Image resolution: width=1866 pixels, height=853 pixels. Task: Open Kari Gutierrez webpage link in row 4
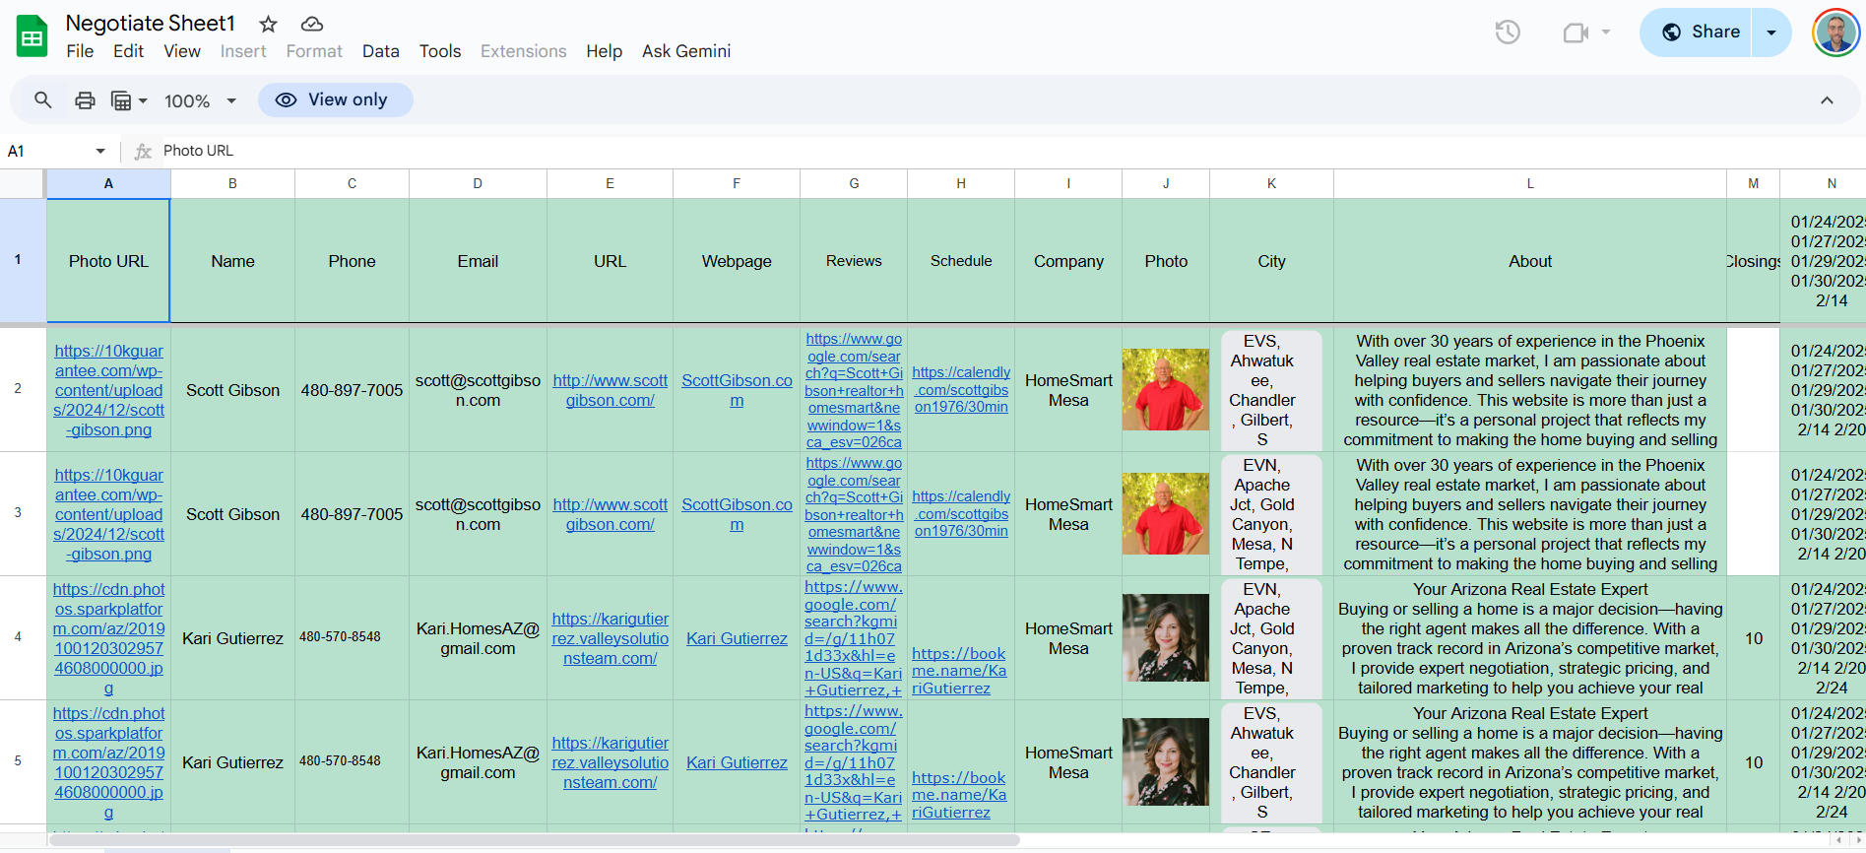pos(737,638)
